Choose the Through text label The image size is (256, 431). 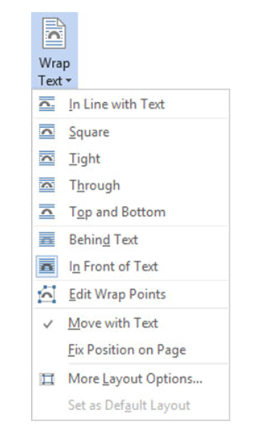(x=94, y=185)
